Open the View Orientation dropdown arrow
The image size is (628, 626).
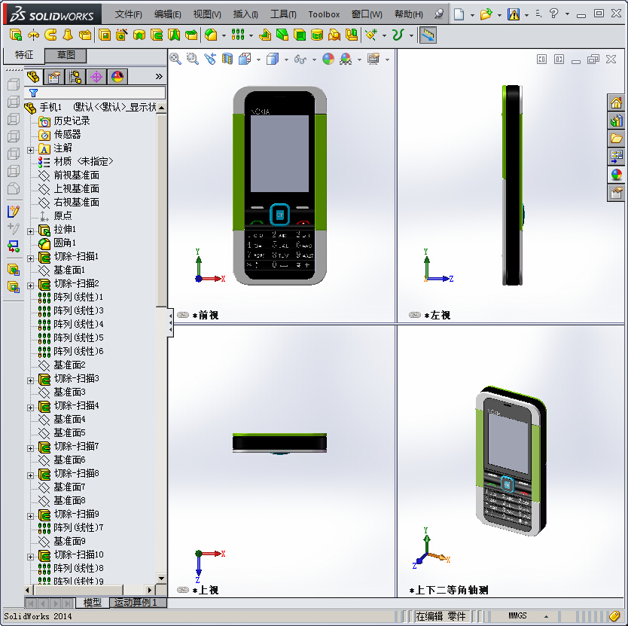click(x=258, y=59)
